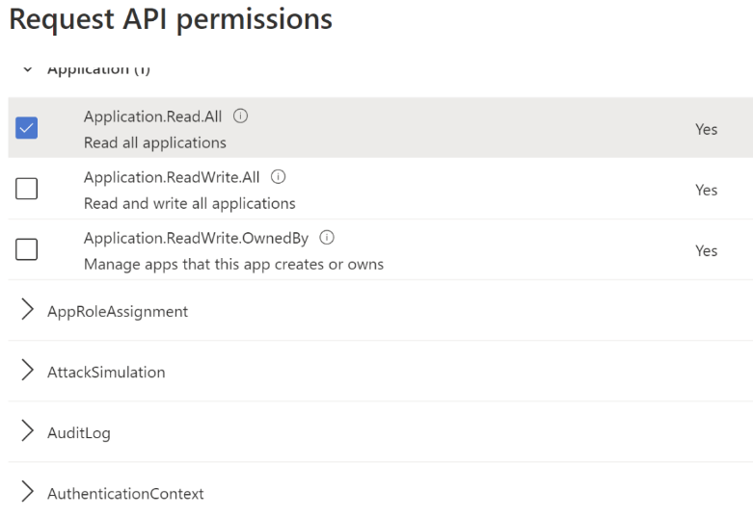Check the Application.ReadWrite.All checkbox
Viewport: 753px width, 517px height.
tap(26, 189)
